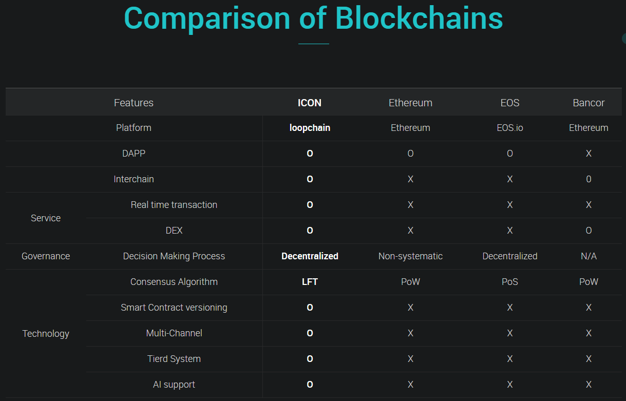The height and width of the screenshot is (401, 626).
Task: Click the bold ICON column header
Action: 310,103
